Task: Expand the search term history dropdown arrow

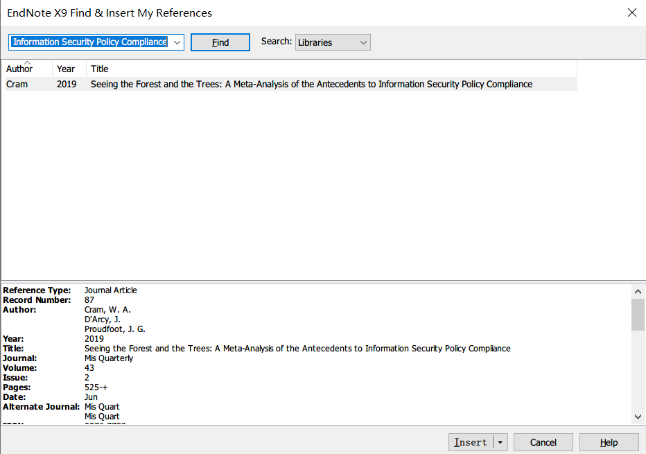Action: tap(177, 42)
